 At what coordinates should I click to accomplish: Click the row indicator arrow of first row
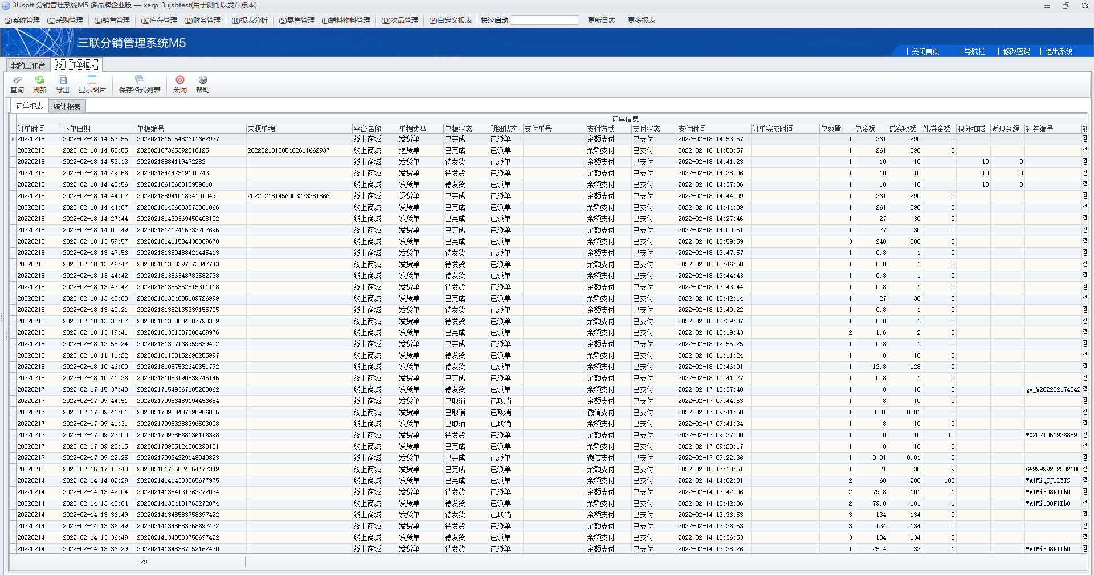pyautogui.click(x=13, y=139)
